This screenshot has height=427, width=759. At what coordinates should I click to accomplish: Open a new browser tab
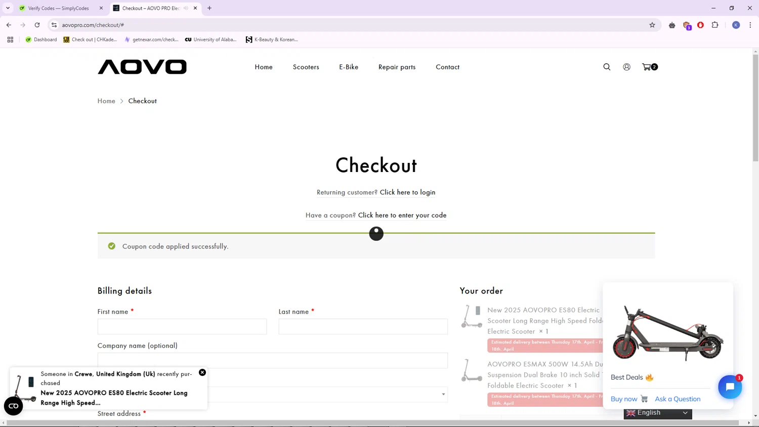click(x=209, y=8)
